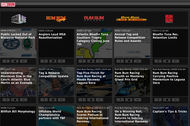Tweet the Atlantic Bluefin Tuna Trophy post
Screen dimensions: 190x126
[91, 61]
